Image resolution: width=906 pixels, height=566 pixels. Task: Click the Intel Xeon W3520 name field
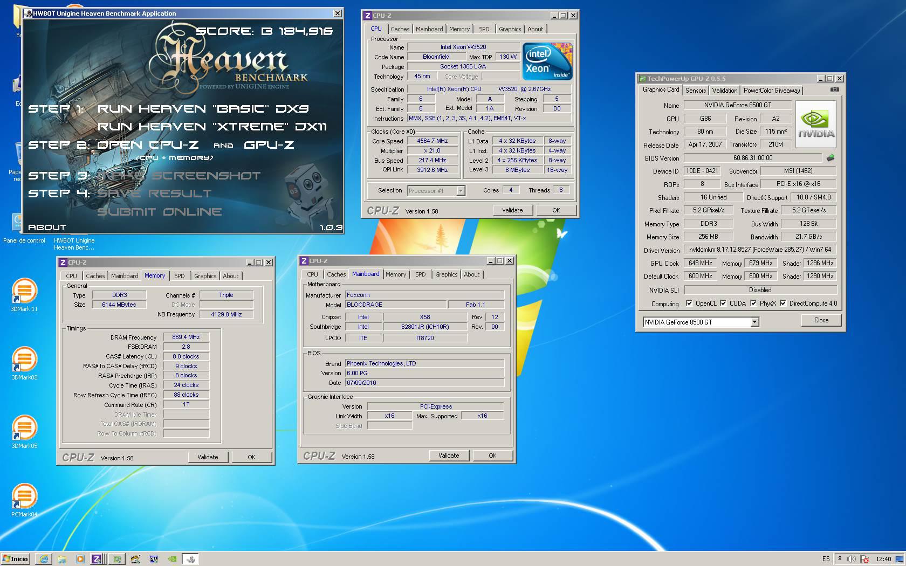[x=463, y=47]
